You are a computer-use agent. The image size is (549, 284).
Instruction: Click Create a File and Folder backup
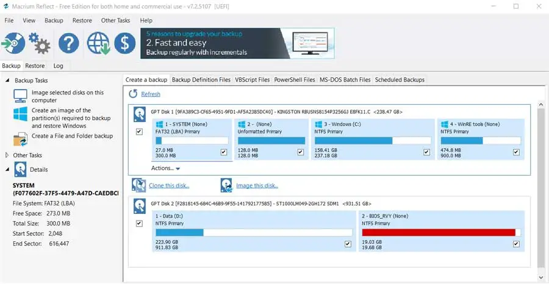[72, 136]
